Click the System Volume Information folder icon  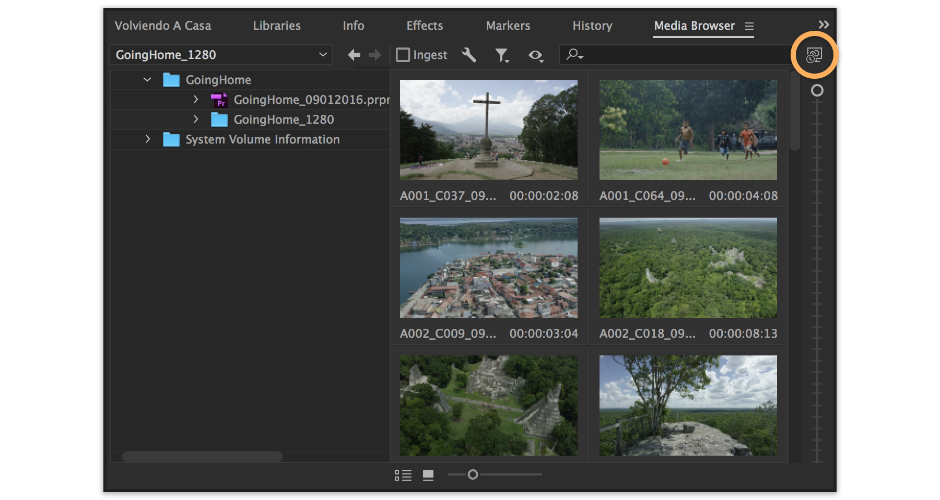171,139
